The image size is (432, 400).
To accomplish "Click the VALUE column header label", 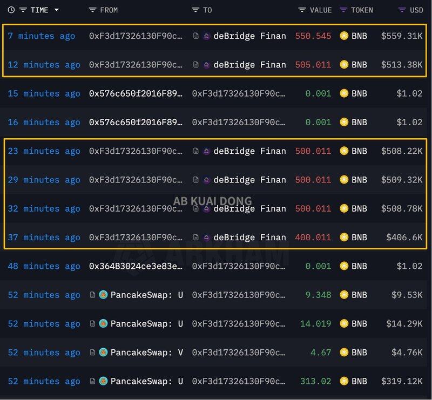I will [321, 10].
